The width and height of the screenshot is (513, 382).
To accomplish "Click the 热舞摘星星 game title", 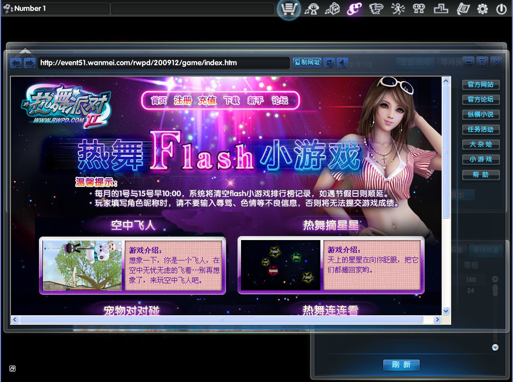I will 331,225.
